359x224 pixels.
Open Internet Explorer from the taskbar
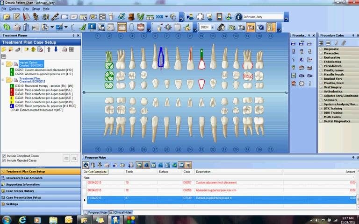tap(22, 220)
